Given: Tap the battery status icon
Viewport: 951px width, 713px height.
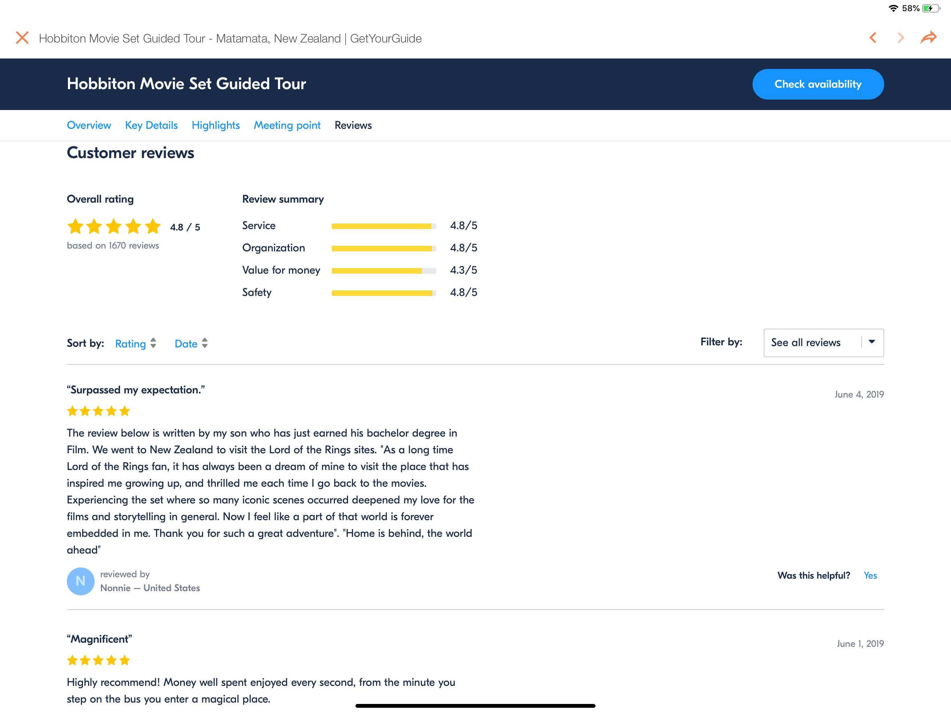Looking at the screenshot, I should click(x=931, y=8).
